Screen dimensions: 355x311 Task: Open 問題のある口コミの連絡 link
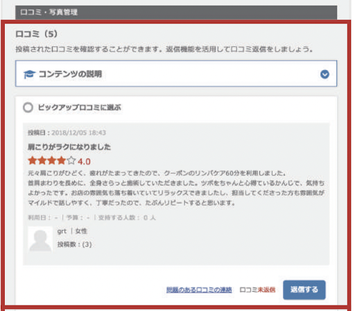[x=199, y=290]
